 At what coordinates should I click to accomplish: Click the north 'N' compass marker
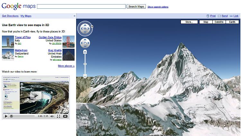point(92,26)
